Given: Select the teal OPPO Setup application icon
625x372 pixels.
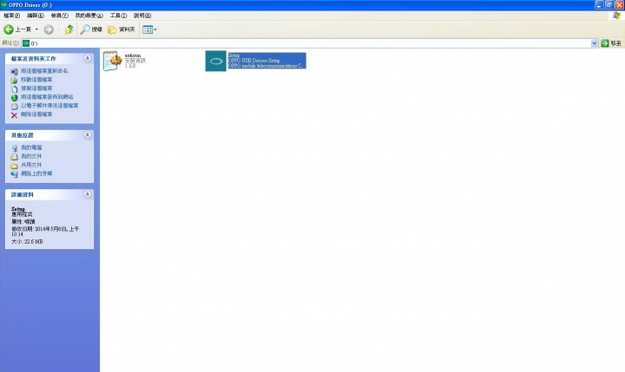Looking at the screenshot, I should coord(215,61).
